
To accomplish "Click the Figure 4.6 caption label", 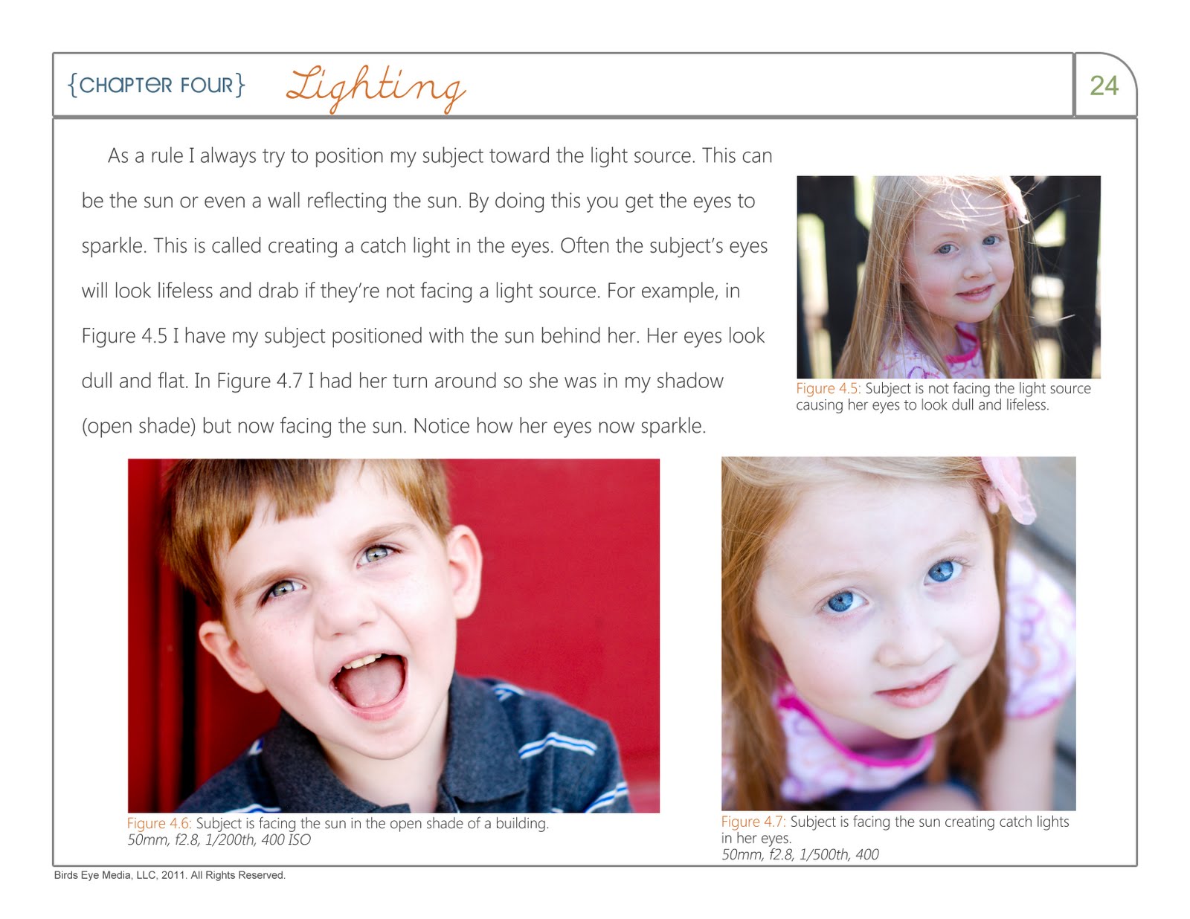I will [159, 823].
